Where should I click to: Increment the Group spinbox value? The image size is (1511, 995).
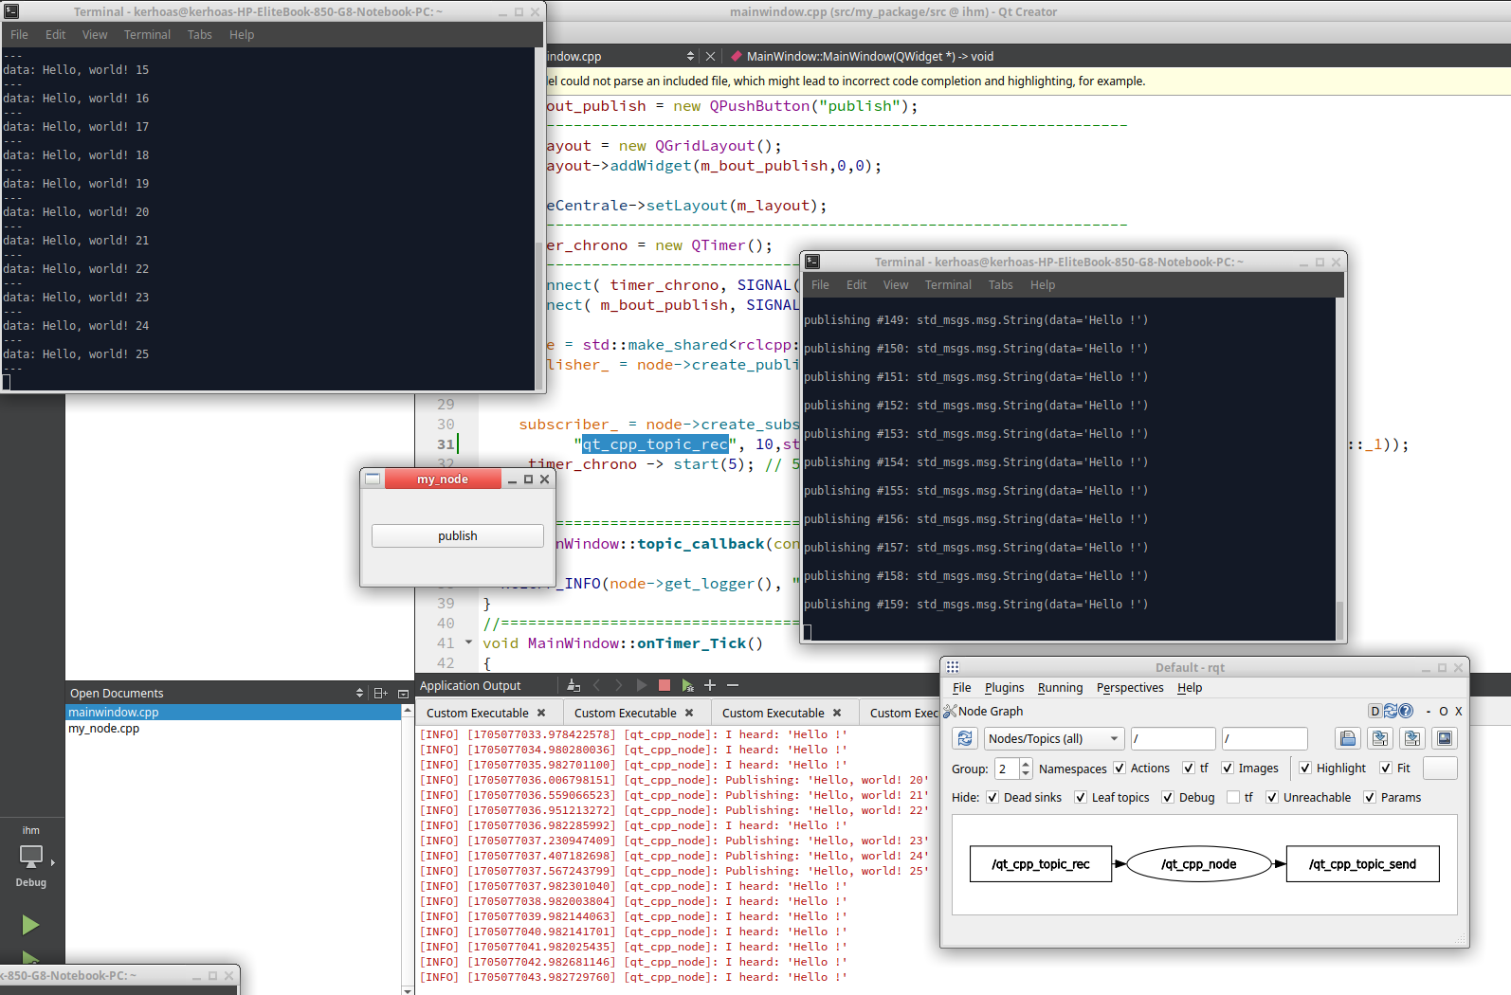pos(1025,764)
